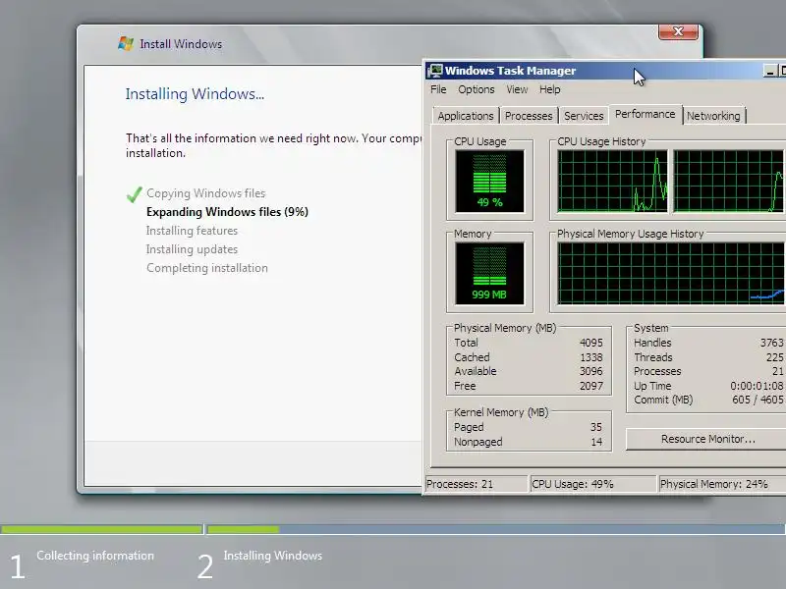
Task: Click Expanding Windows files (9%) step
Action: click(x=227, y=212)
